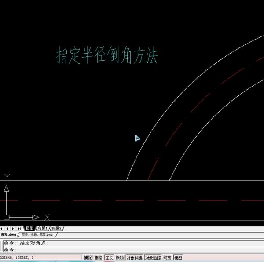The width and height of the screenshot is (264, 262).
Task: Open the 布局2 layout tab
Action: (57, 229)
